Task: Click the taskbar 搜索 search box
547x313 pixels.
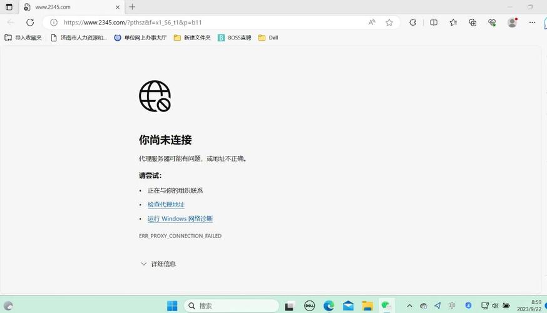Action: pos(232,306)
